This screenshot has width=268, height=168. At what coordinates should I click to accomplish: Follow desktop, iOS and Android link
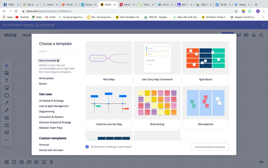(x=39, y=25)
